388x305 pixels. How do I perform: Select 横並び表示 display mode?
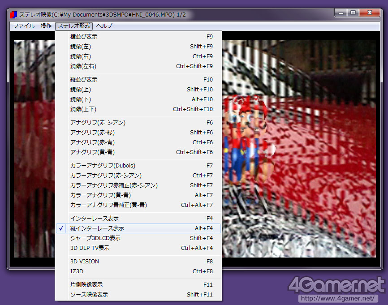point(138,37)
